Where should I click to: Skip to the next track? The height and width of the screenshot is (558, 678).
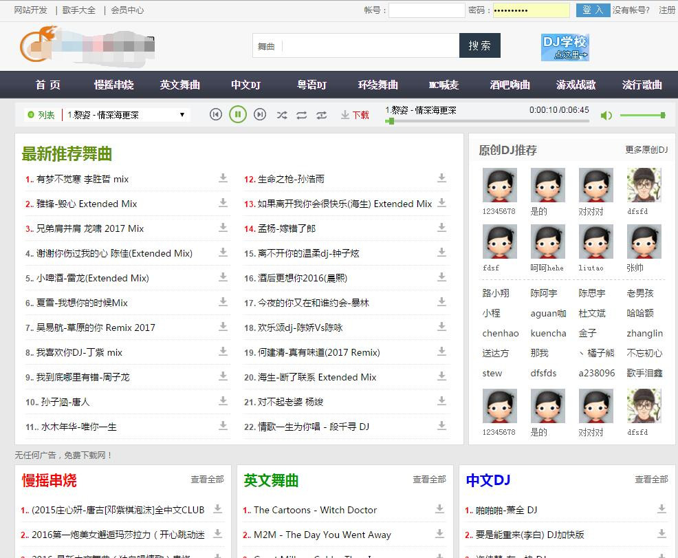(260, 115)
